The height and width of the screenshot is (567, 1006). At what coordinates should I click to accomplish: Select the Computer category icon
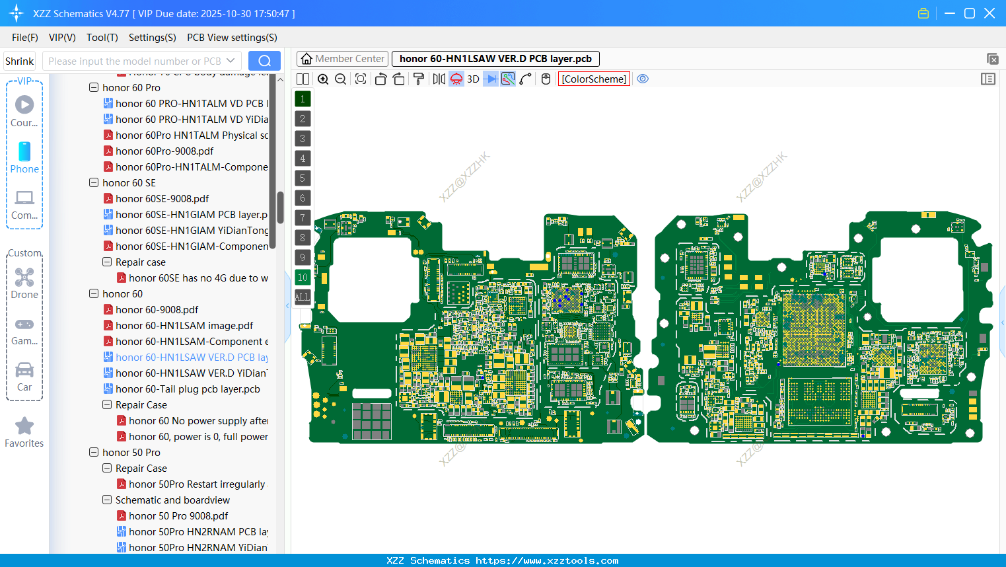[x=24, y=204]
